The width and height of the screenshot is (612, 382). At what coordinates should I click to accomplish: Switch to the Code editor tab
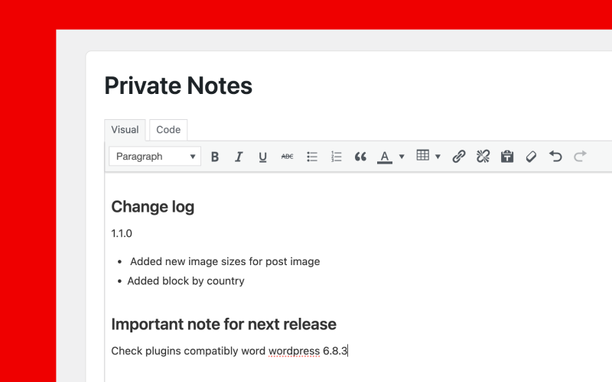click(168, 130)
